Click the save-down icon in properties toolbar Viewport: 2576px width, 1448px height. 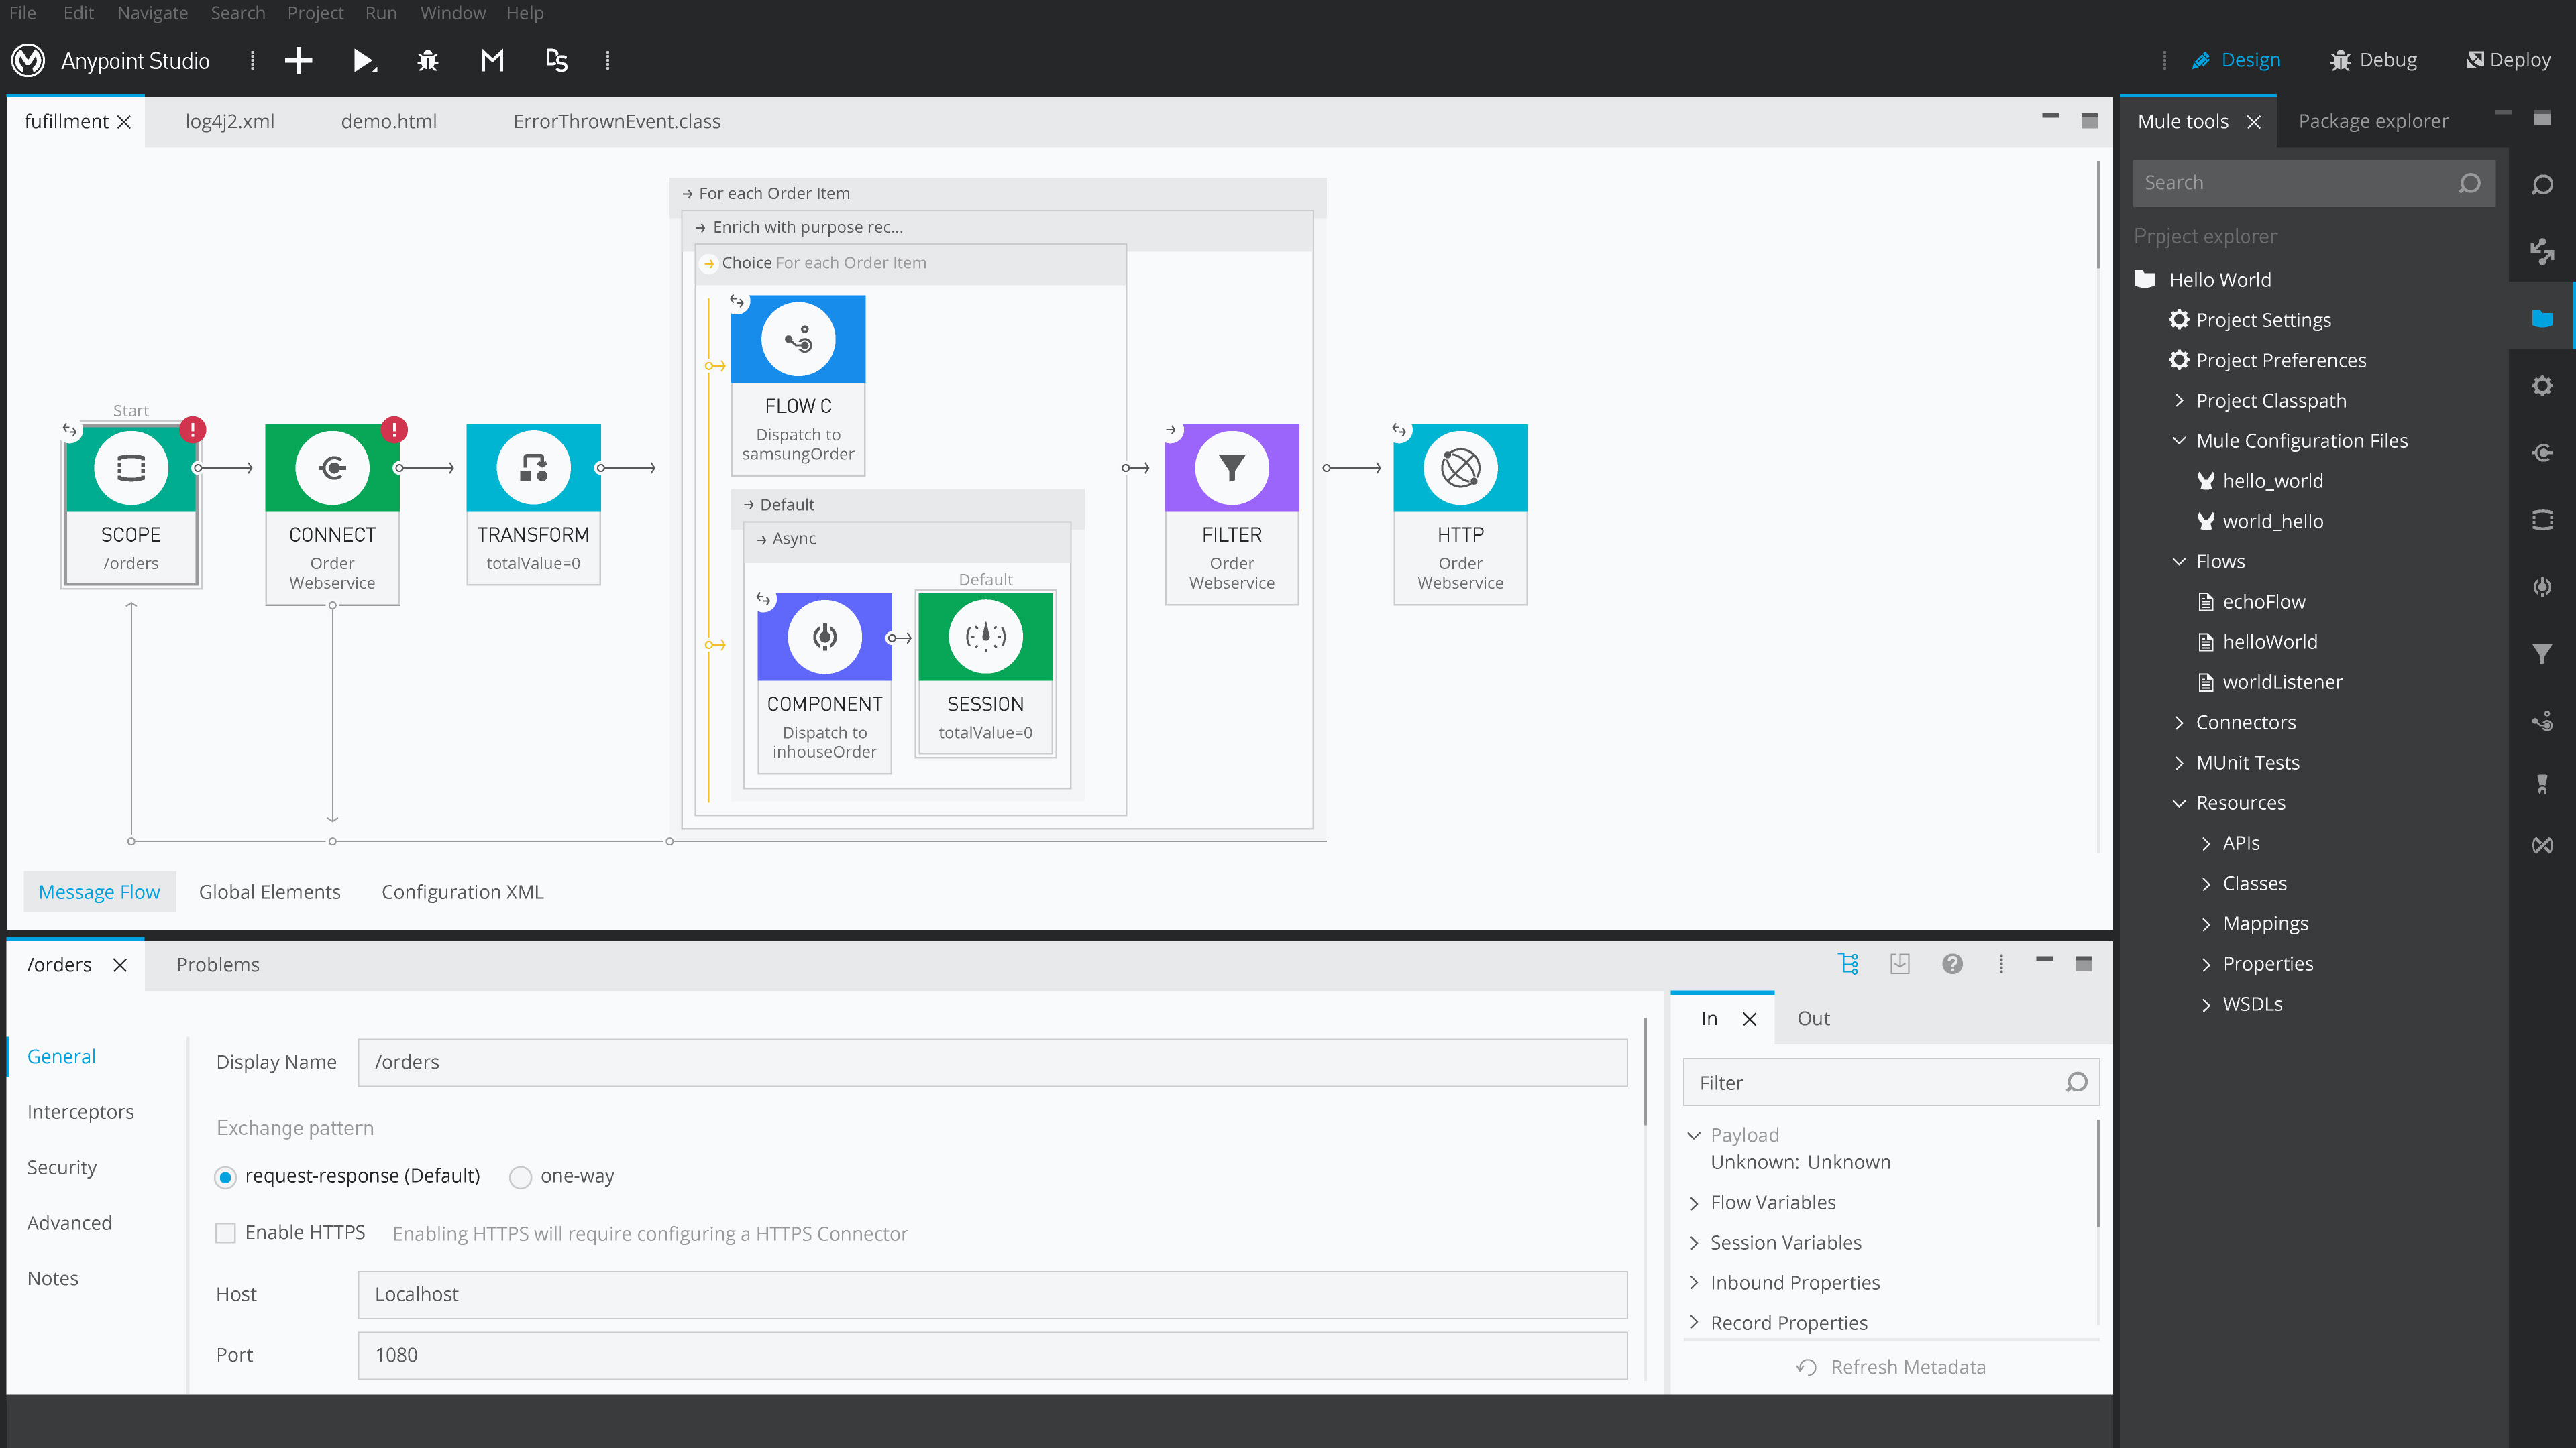[1900, 963]
